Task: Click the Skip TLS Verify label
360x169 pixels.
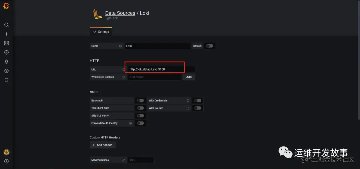Action: pyautogui.click(x=100, y=116)
